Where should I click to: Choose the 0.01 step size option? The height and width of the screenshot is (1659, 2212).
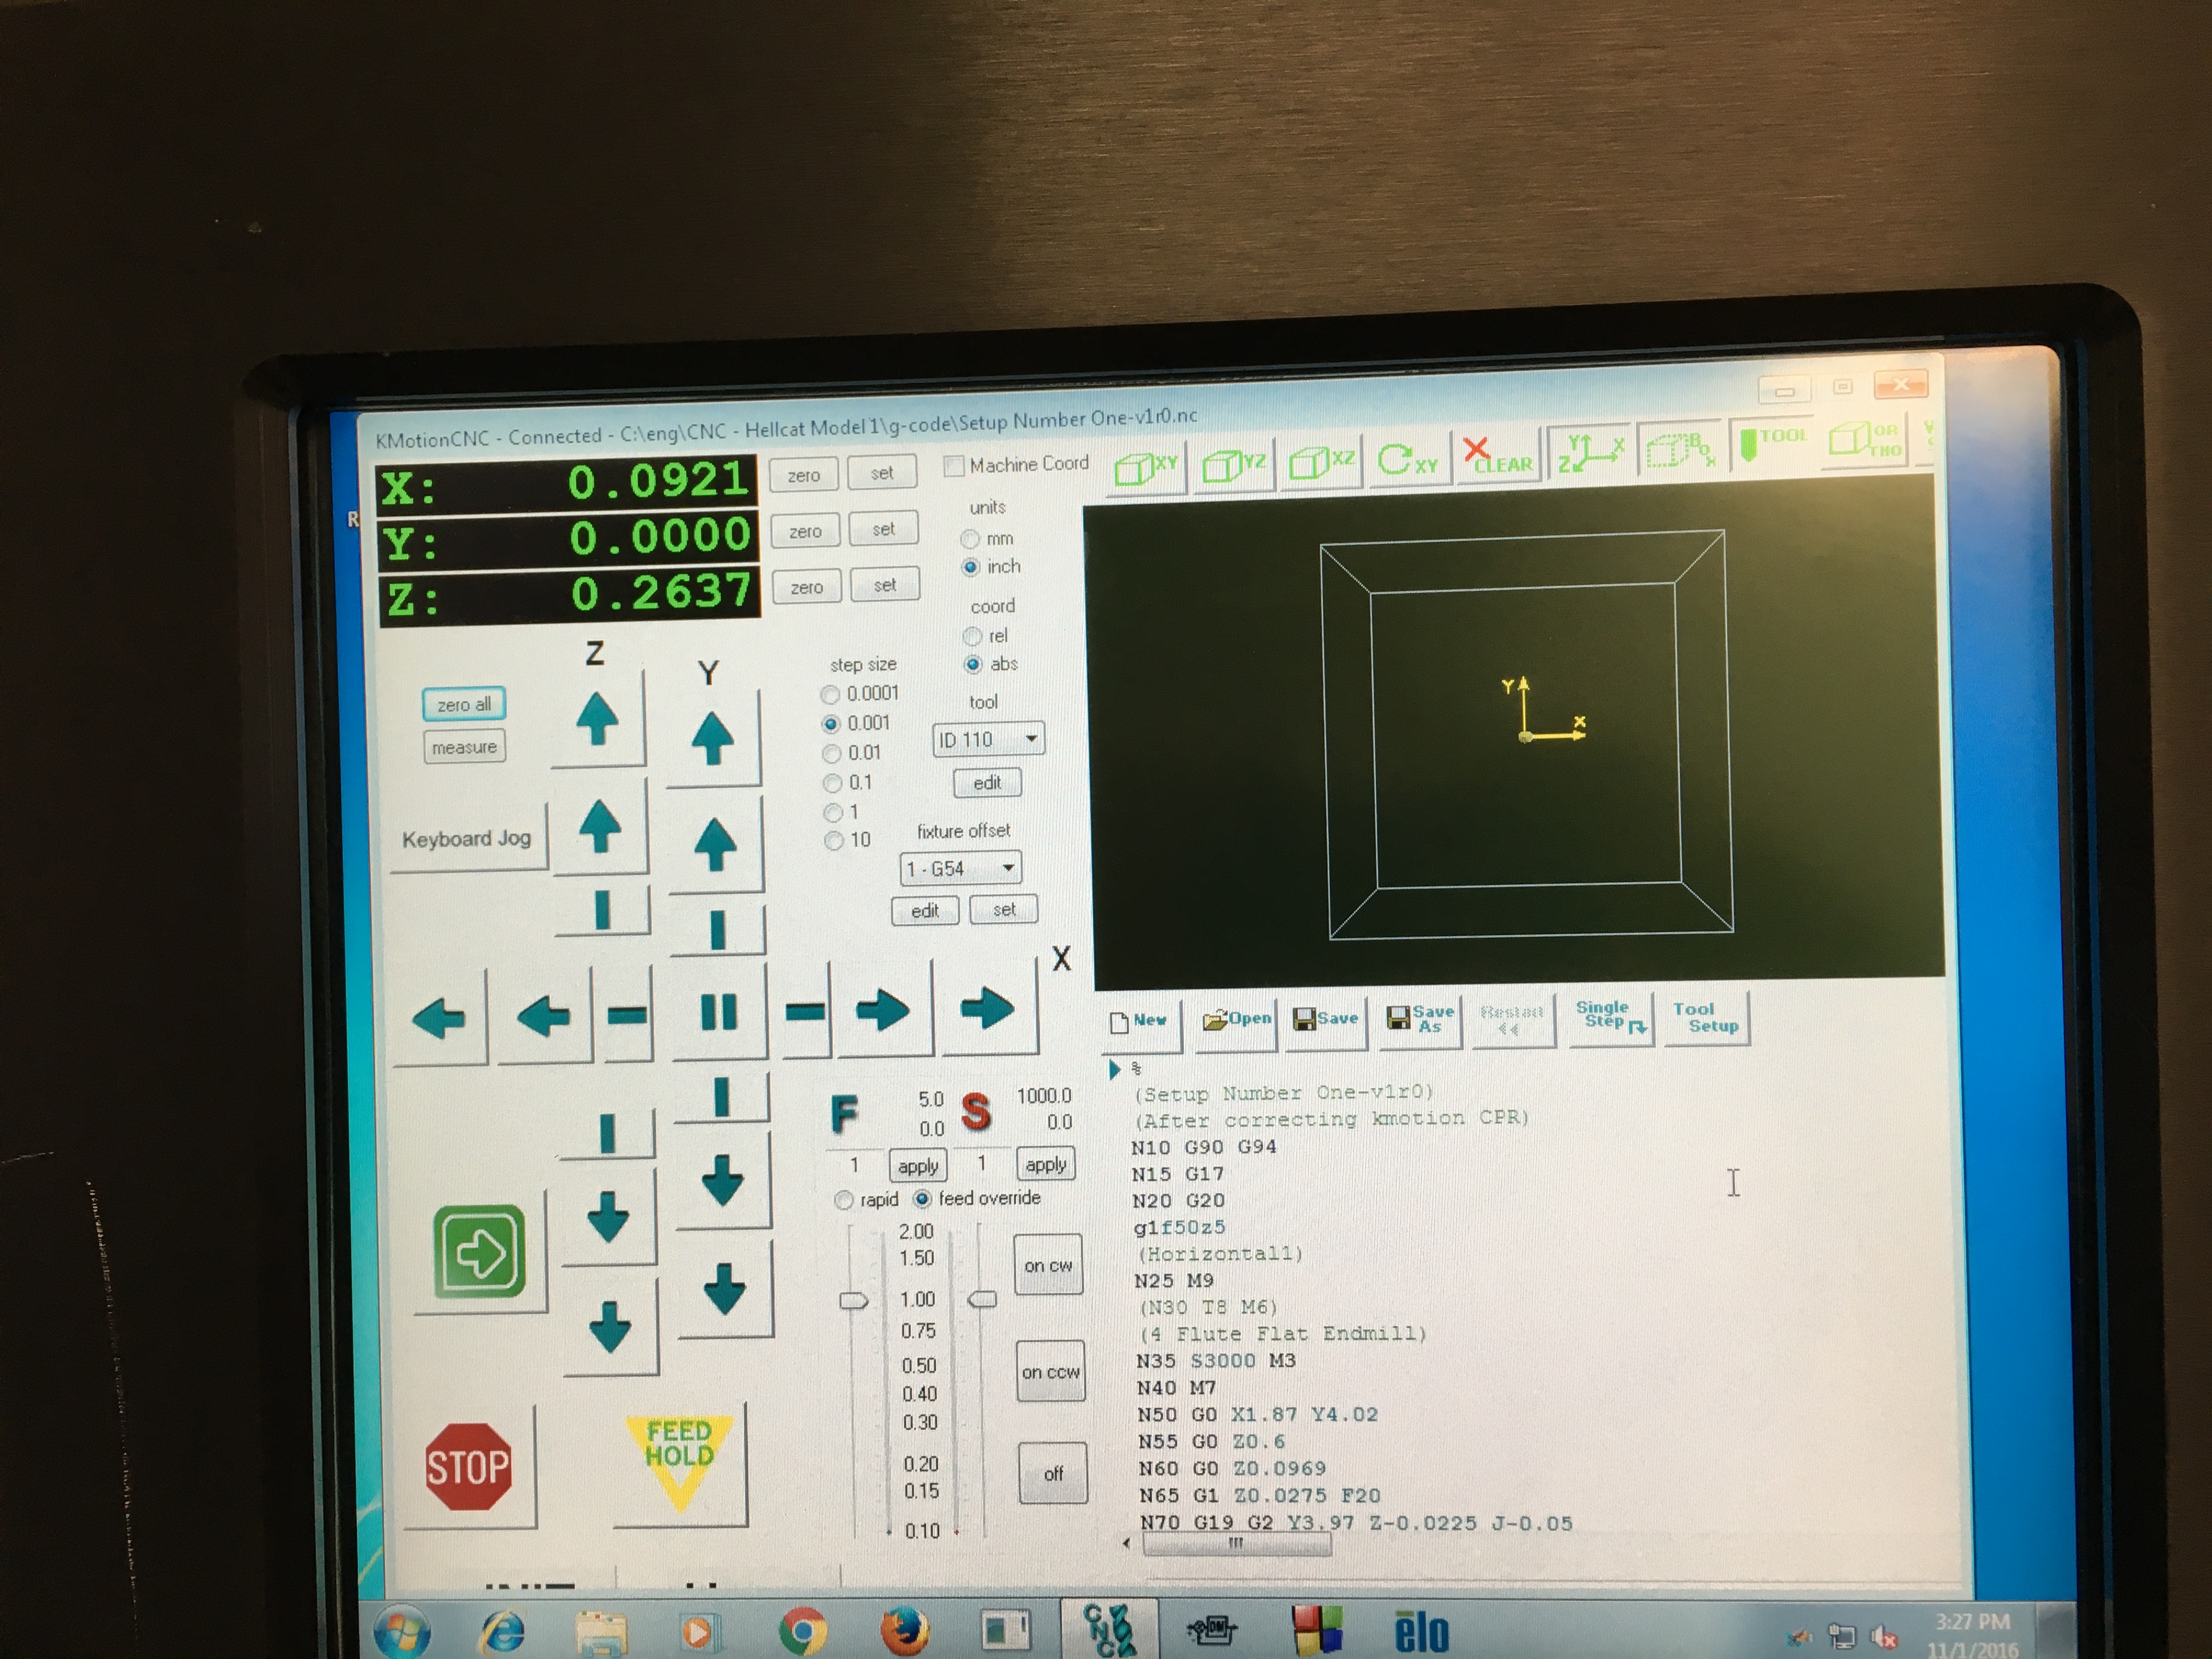click(832, 753)
